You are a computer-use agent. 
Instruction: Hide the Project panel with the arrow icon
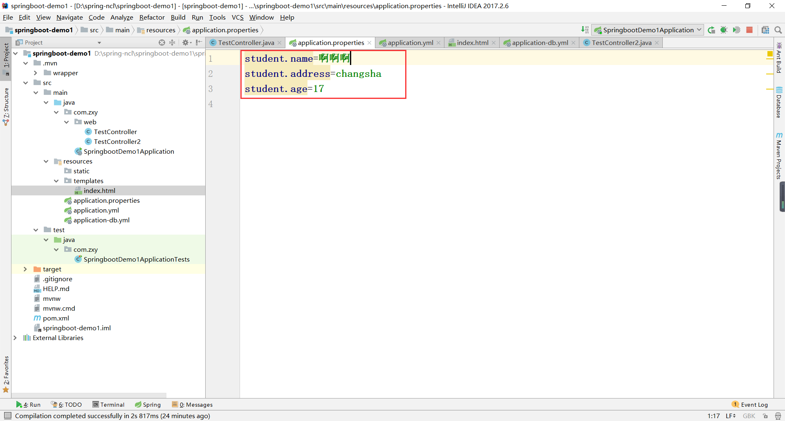click(x=199, y=43)
